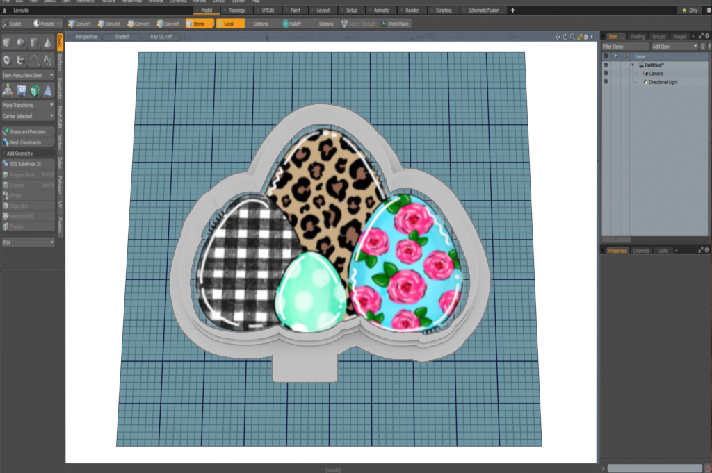Select the Torus primitive tool
Screen dimensions: 712x473
(8, 60)
